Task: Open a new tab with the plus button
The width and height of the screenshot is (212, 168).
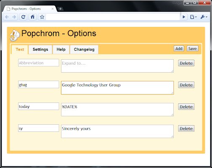Action: coord(60,9)
